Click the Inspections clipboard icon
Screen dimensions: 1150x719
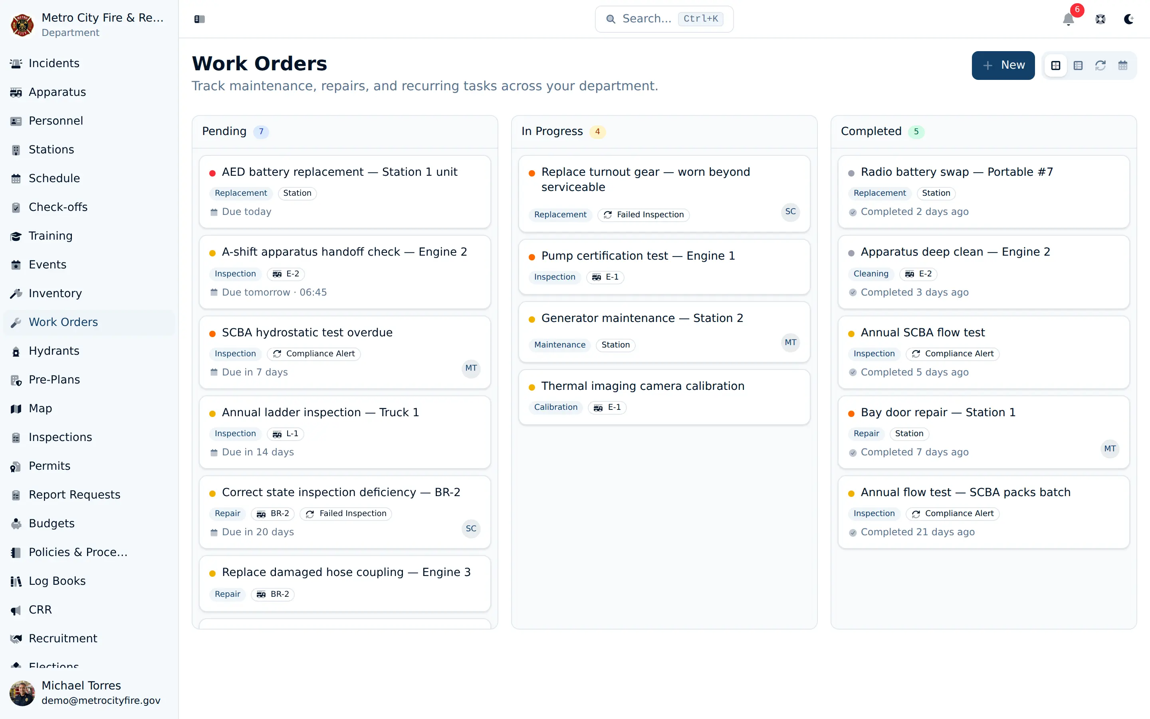pos(16,437)
